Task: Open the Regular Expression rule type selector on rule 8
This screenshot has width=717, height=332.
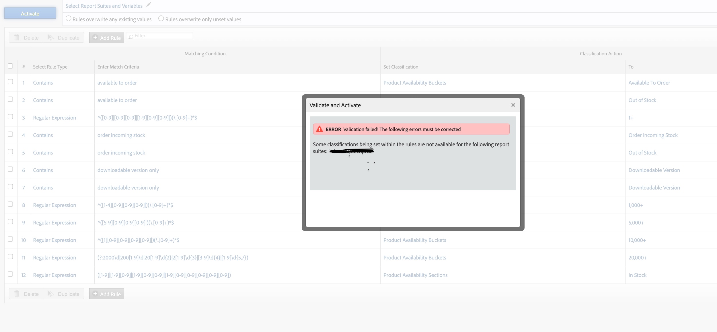Action: (x=54, y=205)
